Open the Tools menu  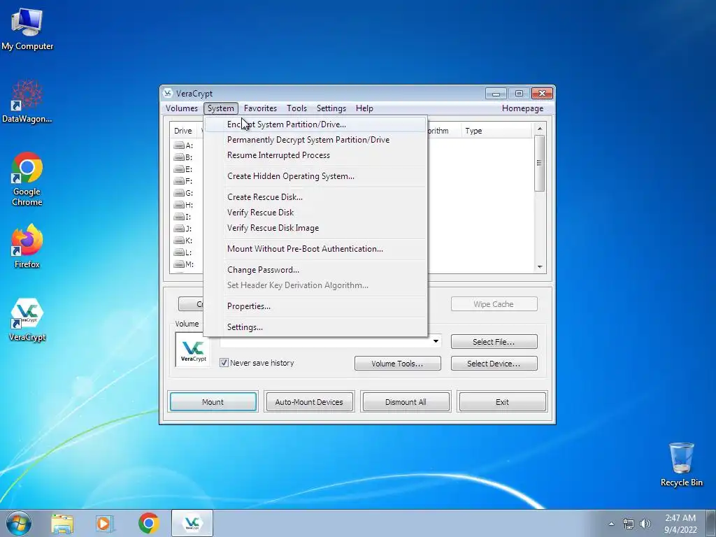pos(296,108)
